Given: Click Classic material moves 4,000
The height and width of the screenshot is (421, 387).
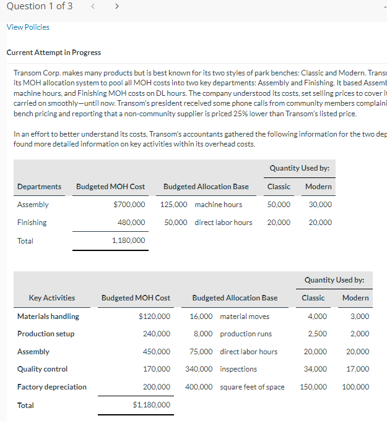Looking at the screenshot, I should coord(318,317).
